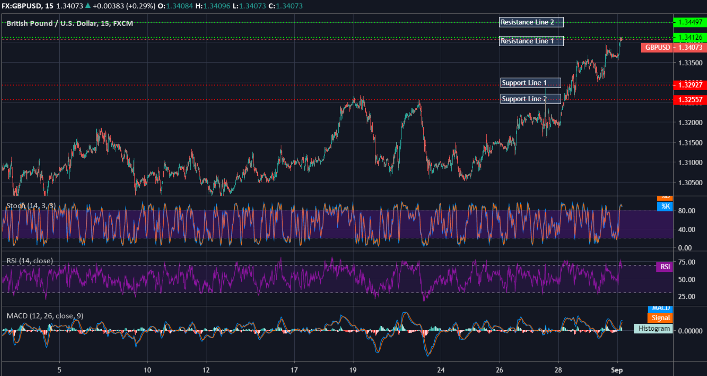
Task: Click date 10 on the time axis
Action: point(148,370)
